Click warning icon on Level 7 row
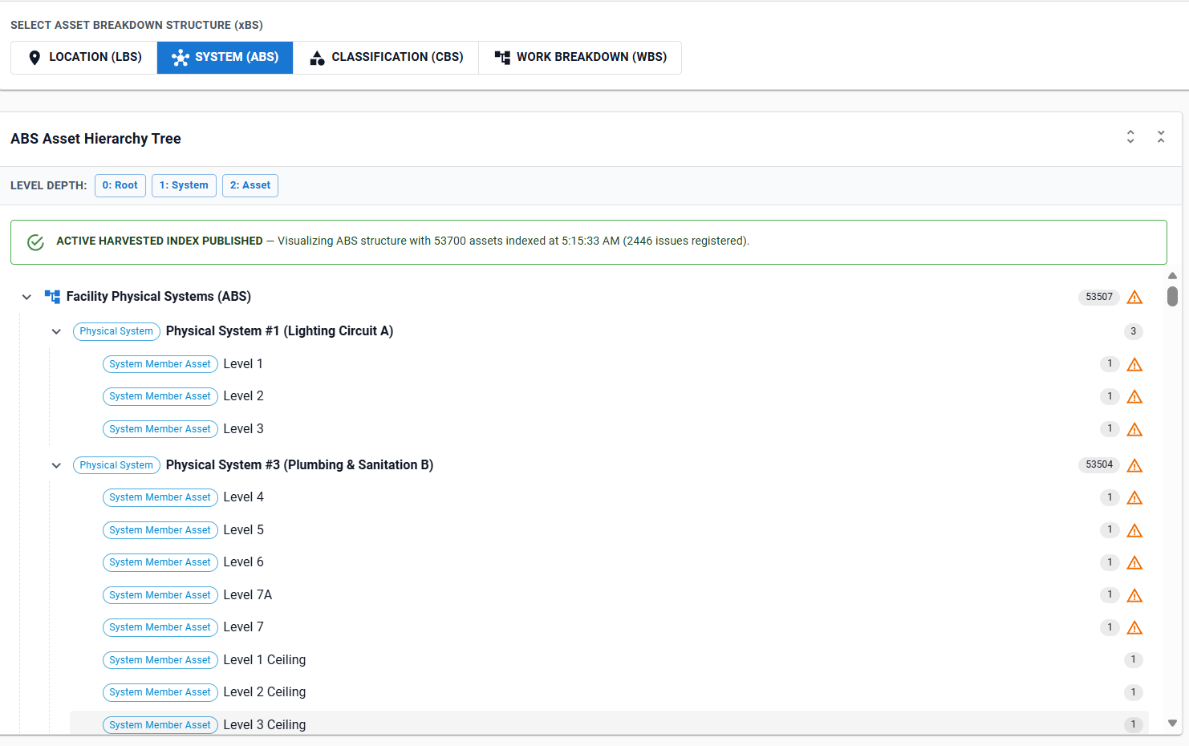 click(x=1134, y=628)
